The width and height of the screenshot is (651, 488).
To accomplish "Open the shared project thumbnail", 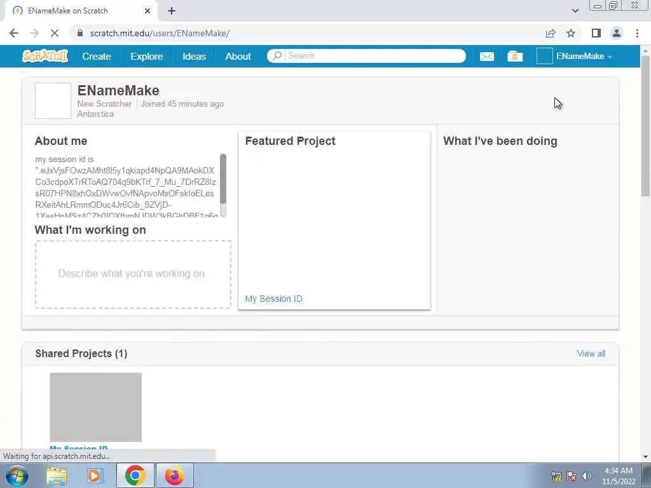I will [95, 407].
